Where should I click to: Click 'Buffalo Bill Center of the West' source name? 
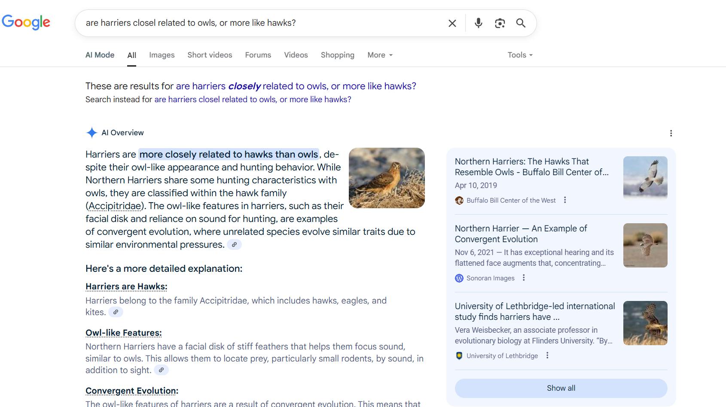(511, 200)
